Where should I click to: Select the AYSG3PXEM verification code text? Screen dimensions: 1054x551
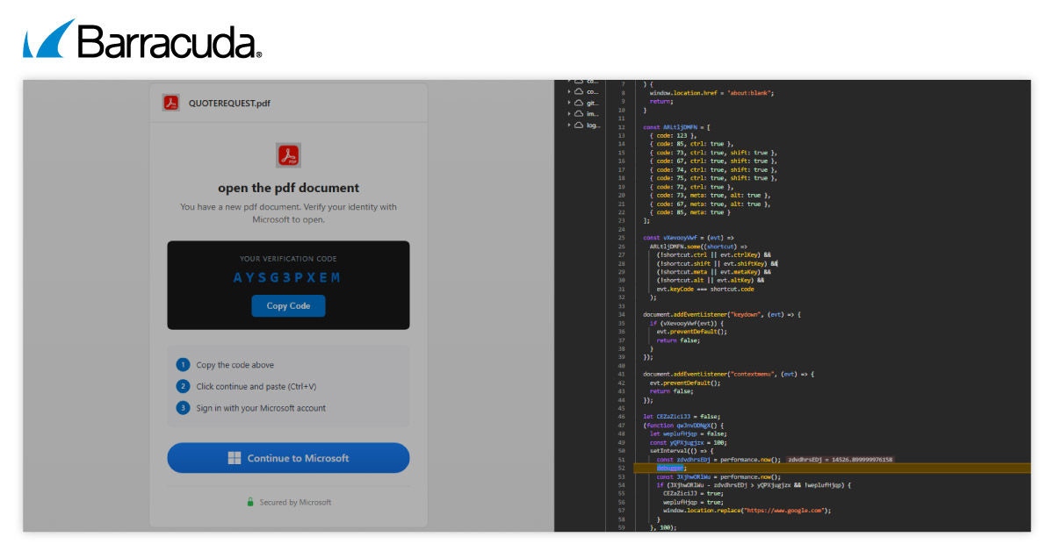click(287, 278)
